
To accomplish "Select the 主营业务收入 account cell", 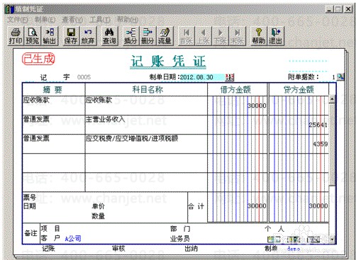I will [x=146, y=125].
